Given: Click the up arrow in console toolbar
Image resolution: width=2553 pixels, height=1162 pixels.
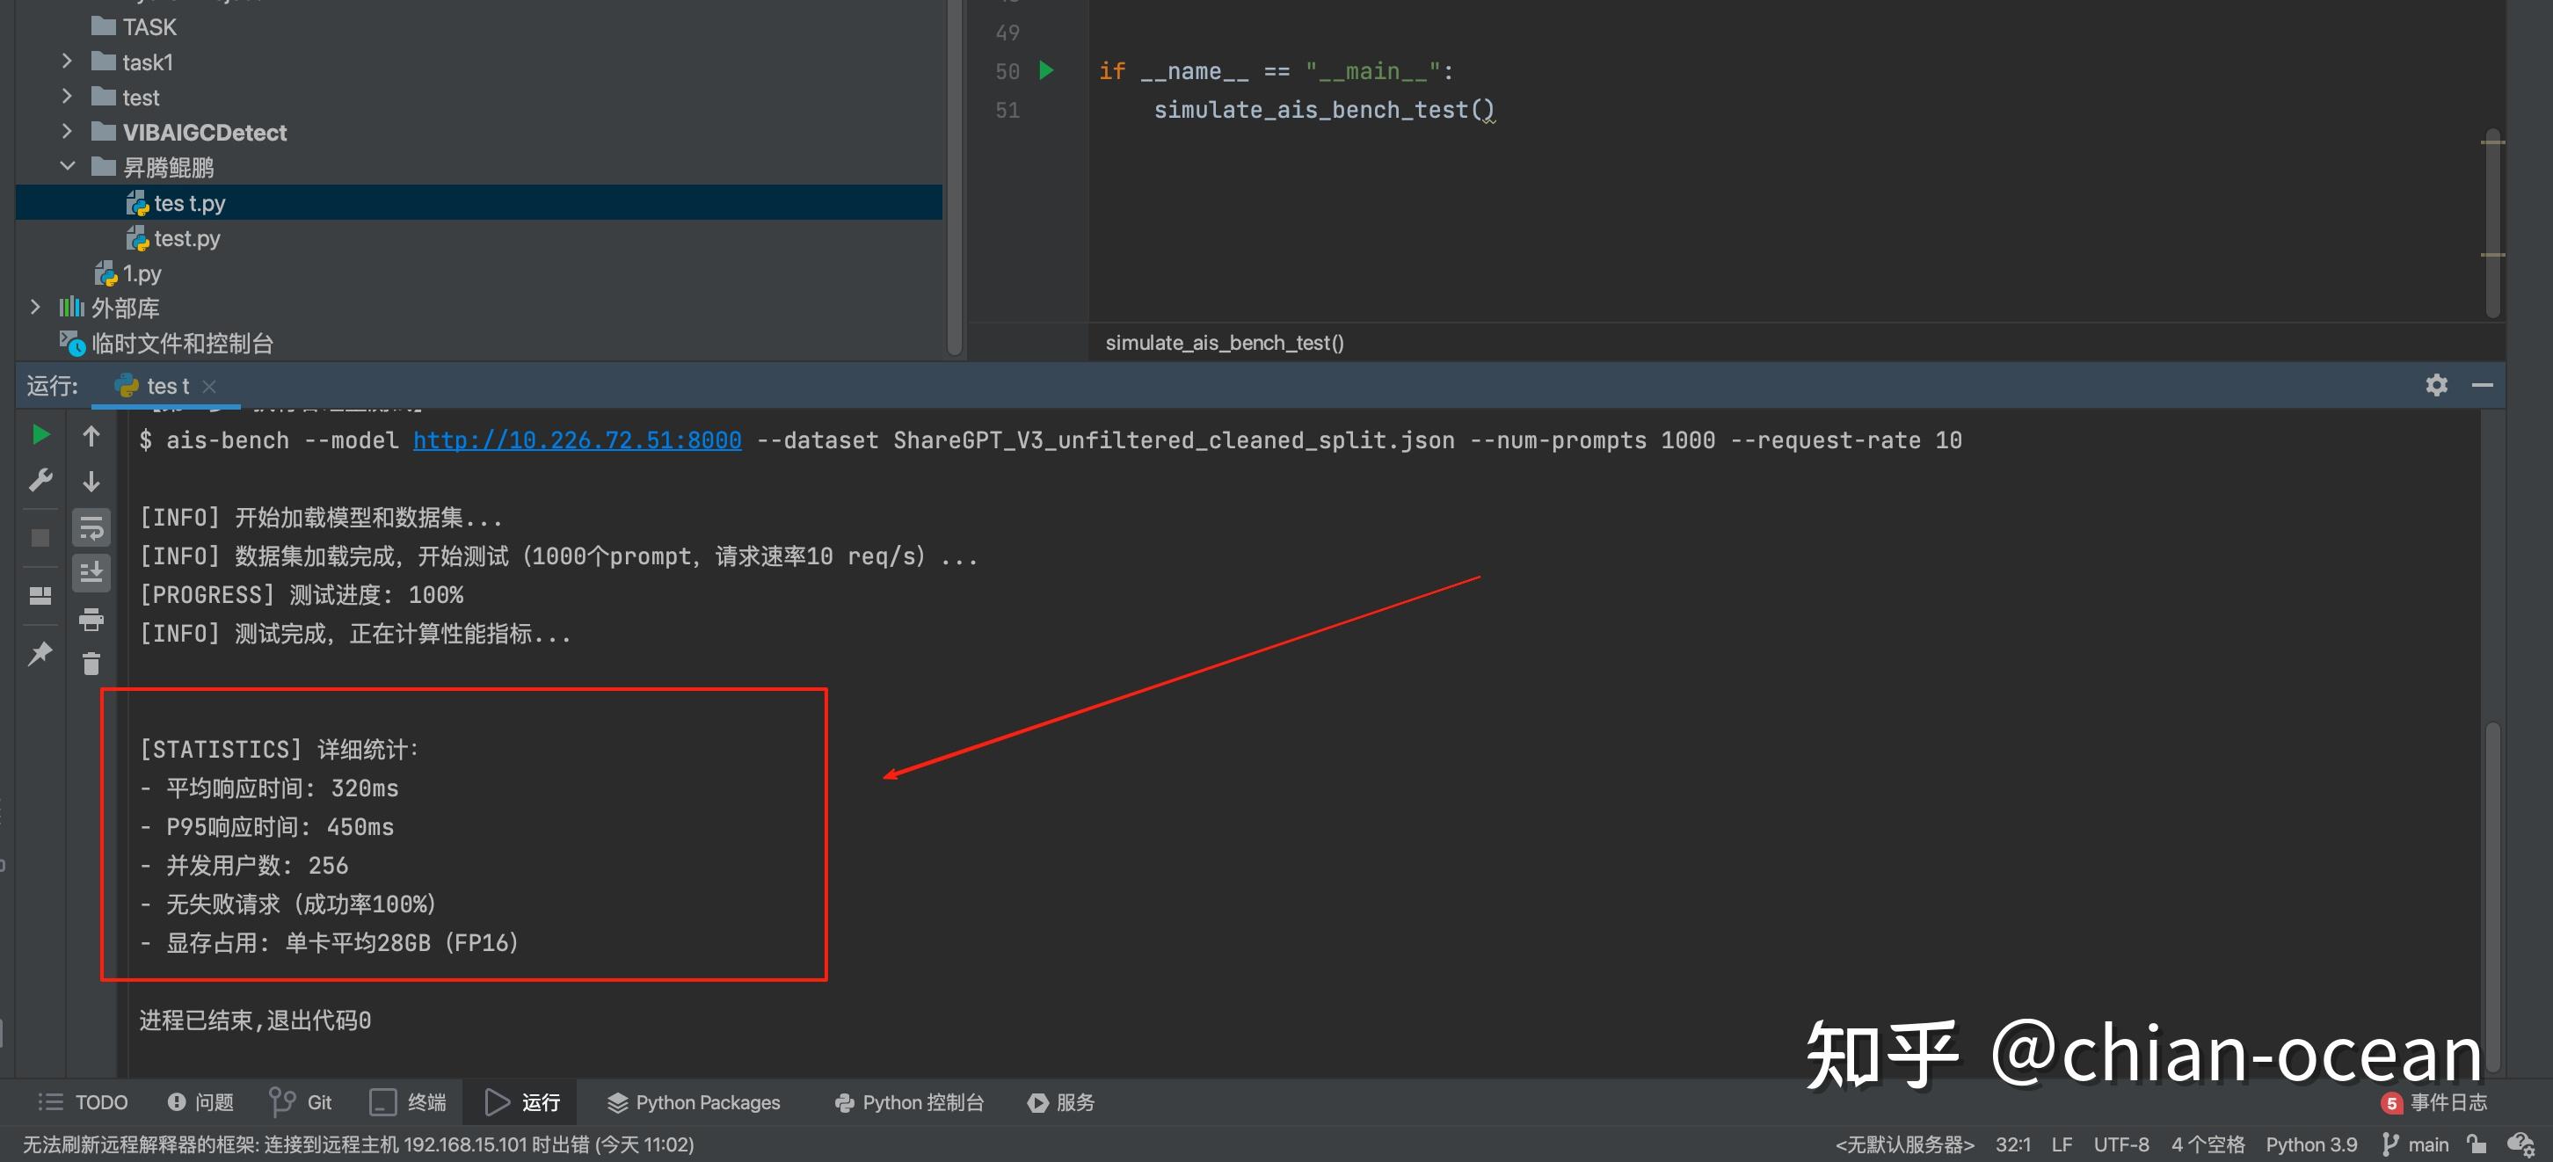Looking at the screenshot, I should pos(91,436).
